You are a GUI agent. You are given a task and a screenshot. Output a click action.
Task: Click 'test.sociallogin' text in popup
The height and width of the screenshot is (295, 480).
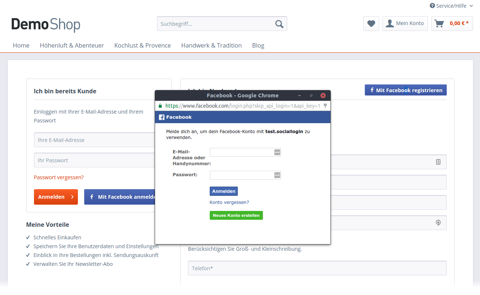[x=284, y=131]
